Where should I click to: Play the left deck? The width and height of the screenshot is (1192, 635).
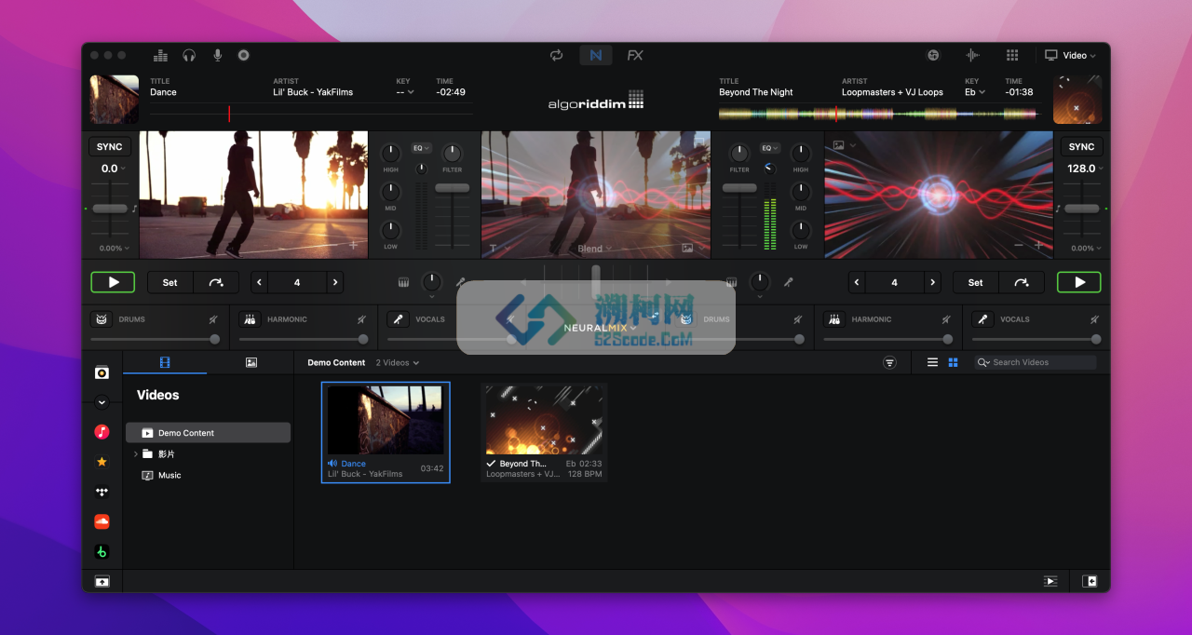[114, 282]
